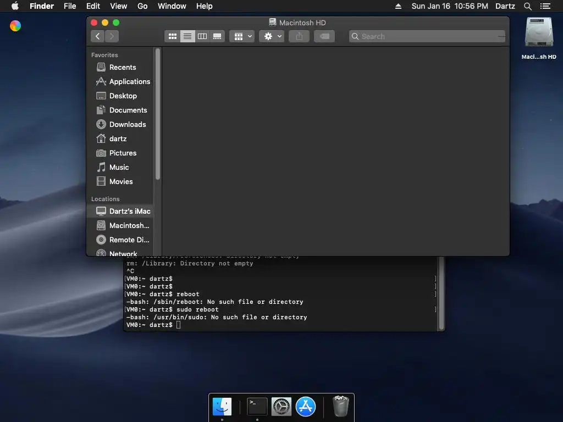Open the Window menu
The height and width of the screenshot is (422, 563).
coord(172,6)
